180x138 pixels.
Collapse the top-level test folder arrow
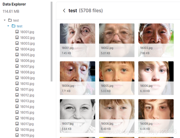(x=5, y=20)
